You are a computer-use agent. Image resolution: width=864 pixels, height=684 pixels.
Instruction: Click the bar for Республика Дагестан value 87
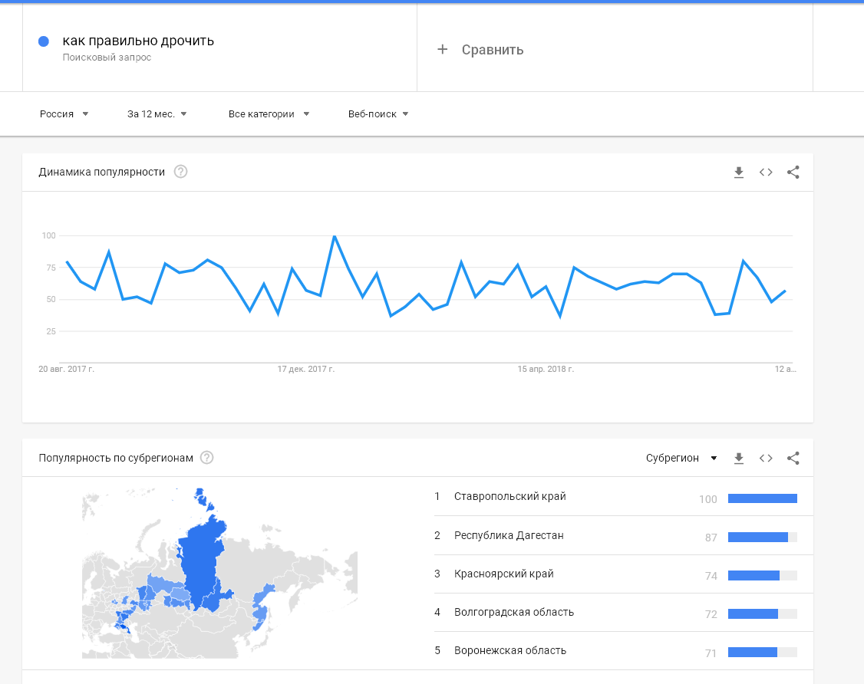(763, 537)
